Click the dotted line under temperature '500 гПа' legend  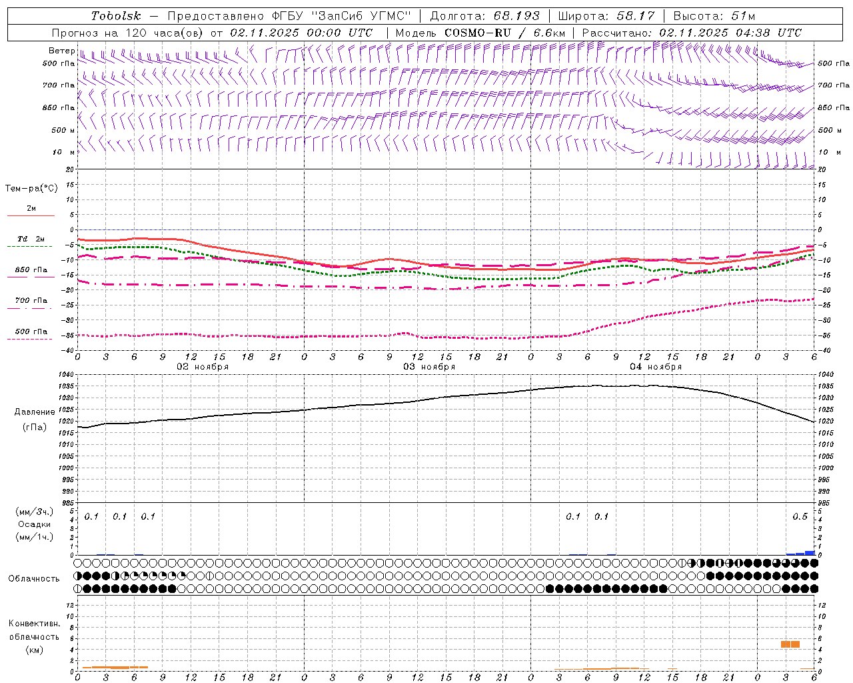(29, 339)
